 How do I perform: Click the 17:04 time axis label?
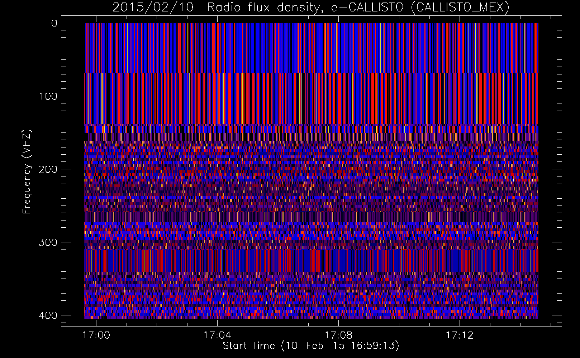coord(217,335)
